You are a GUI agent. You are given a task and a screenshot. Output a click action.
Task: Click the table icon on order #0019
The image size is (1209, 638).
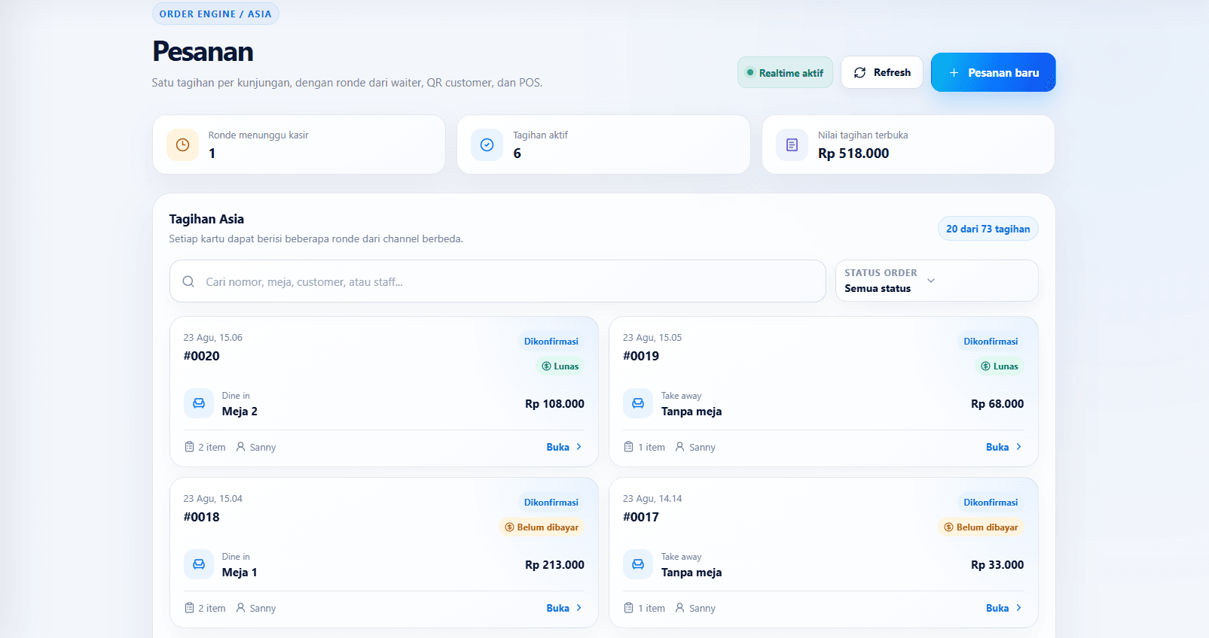point(638,403)
